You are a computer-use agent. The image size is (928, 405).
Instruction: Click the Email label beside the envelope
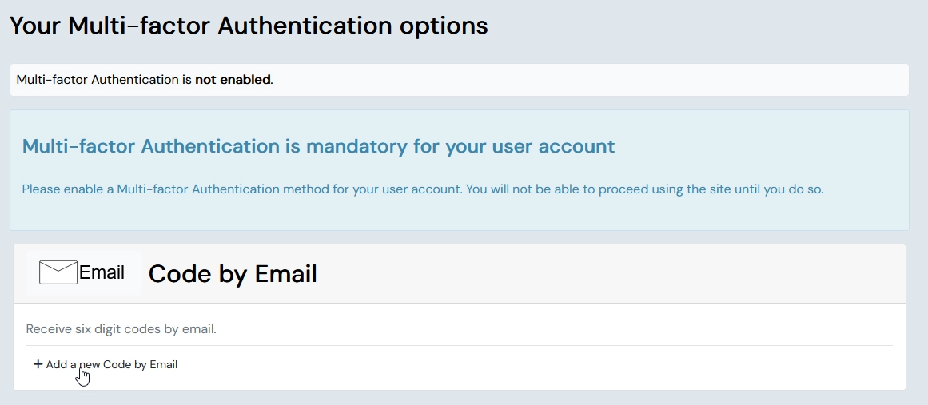(x=102, y=272)
